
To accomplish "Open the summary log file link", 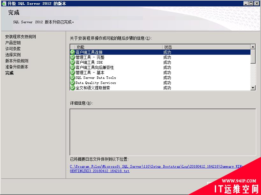I will (x=156, y=168).
